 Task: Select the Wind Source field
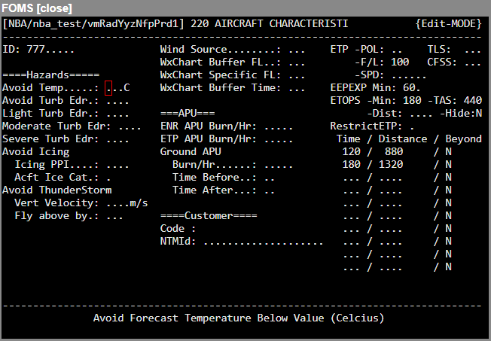tap(297, 50)
